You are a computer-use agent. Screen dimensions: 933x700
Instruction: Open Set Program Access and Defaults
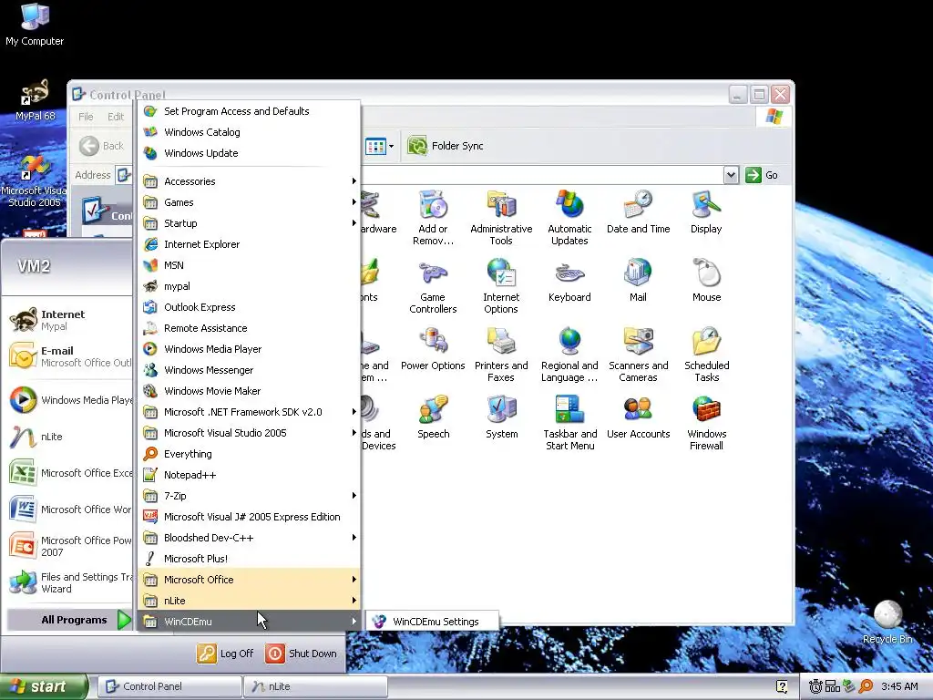click(x=249, y=111)
